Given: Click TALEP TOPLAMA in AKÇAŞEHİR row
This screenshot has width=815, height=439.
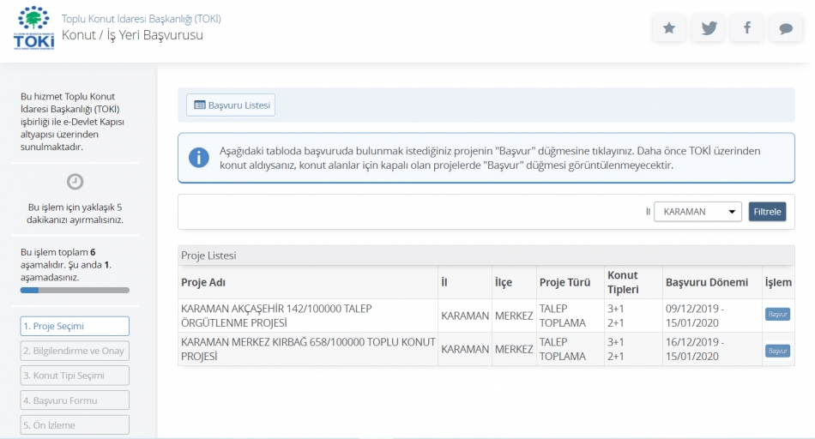Looking at the screenshot, I should [563, 316].
